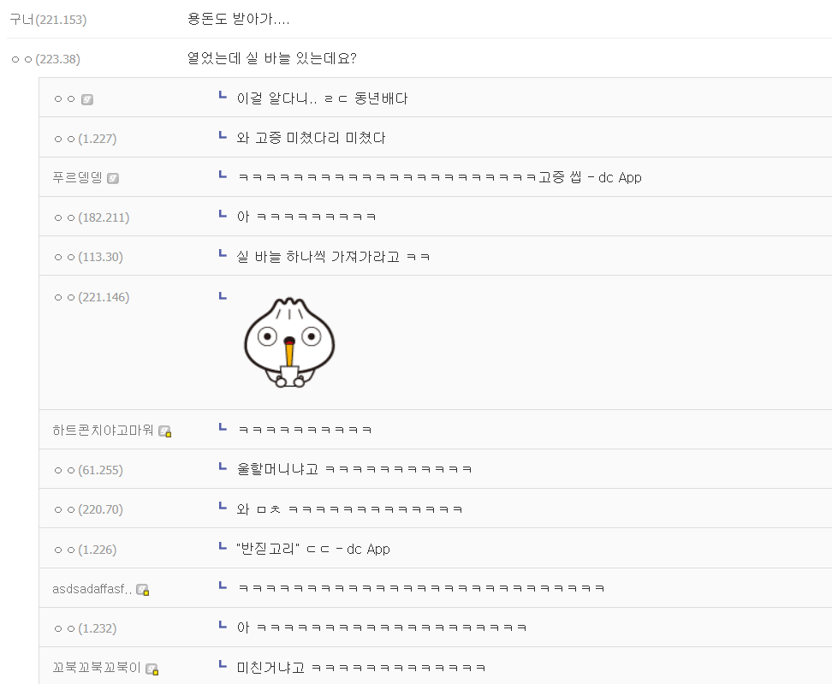Click the ㅇㅇ(1.232) nickname
Image resolution: width=832 pixels, height=684 pixels.
85,628
